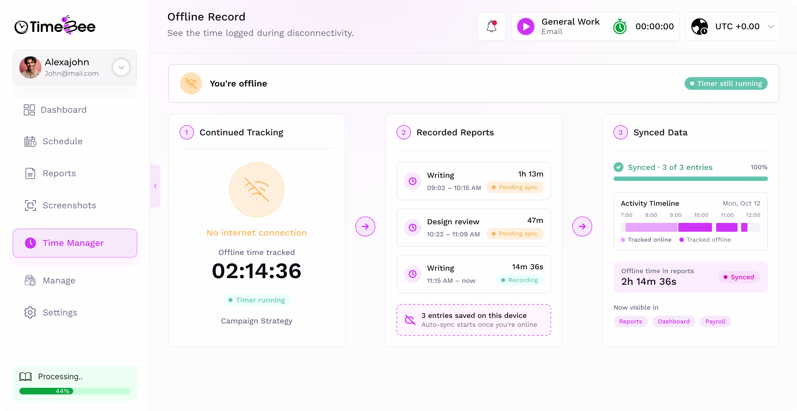Open Dashboard from sidebar
Screen dimensions: 797x411
[x=63, y=110]
